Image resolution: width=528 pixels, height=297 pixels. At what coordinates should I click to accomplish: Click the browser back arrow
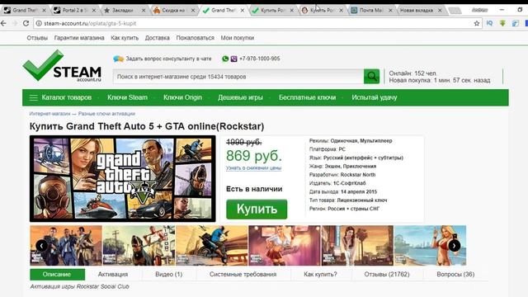pyautogui.click(x=3, y=23)
